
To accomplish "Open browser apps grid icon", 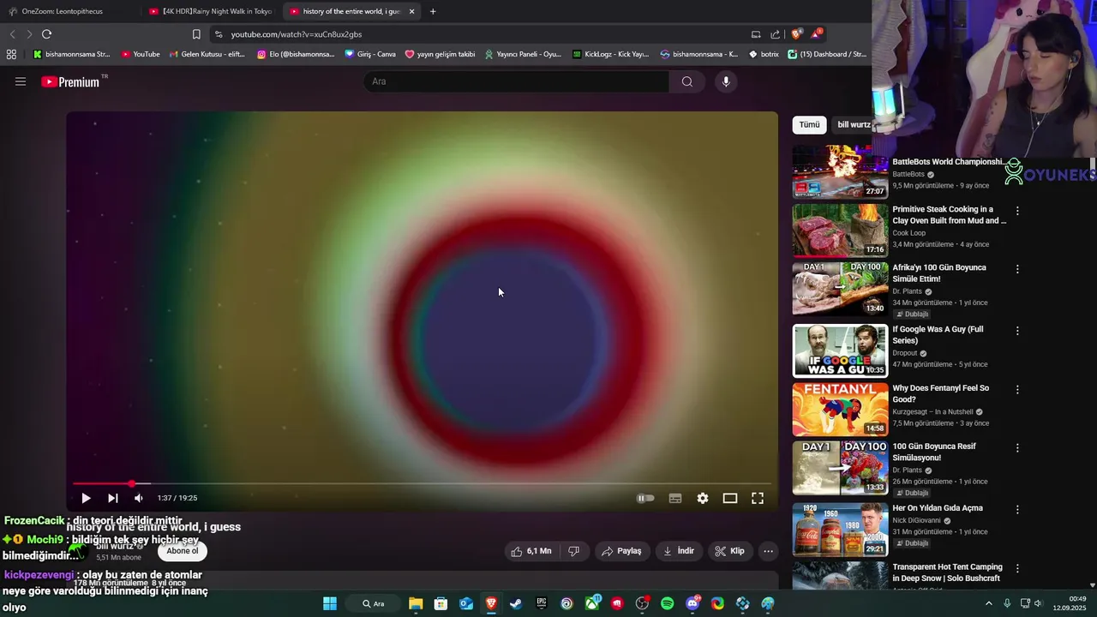I will [11, 54].
